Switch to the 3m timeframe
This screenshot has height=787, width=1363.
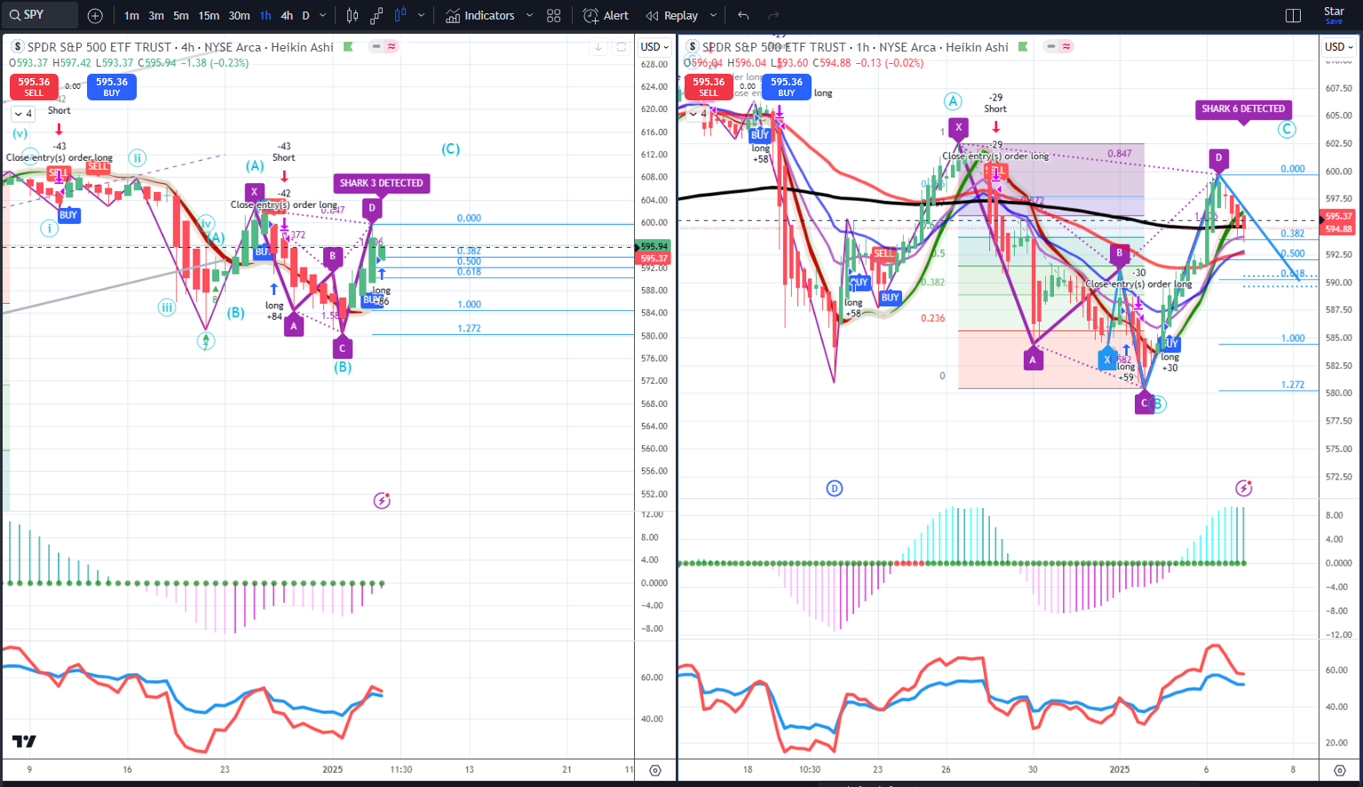tap(156, 15)
